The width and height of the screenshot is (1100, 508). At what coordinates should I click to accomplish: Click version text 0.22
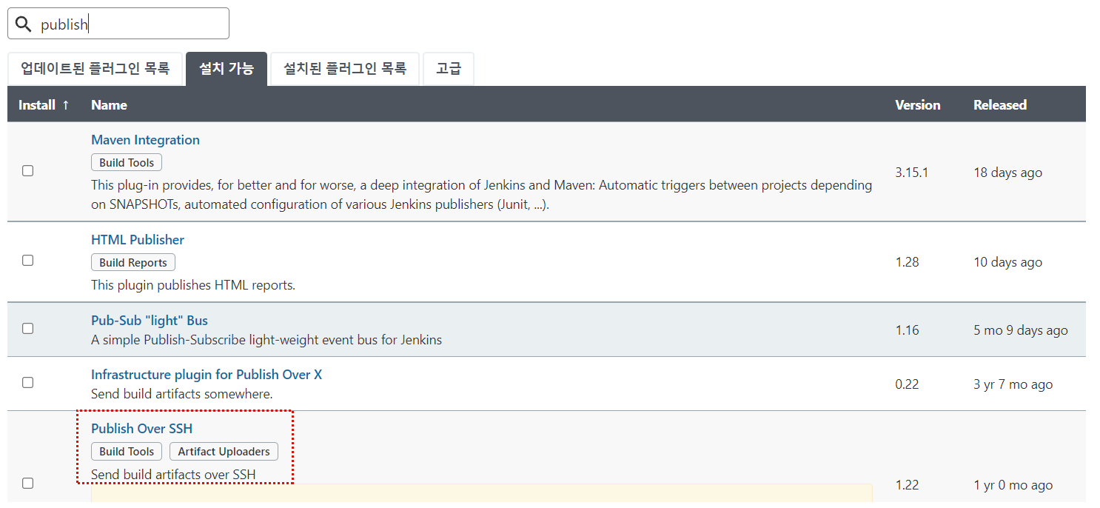tap(907, 384)
